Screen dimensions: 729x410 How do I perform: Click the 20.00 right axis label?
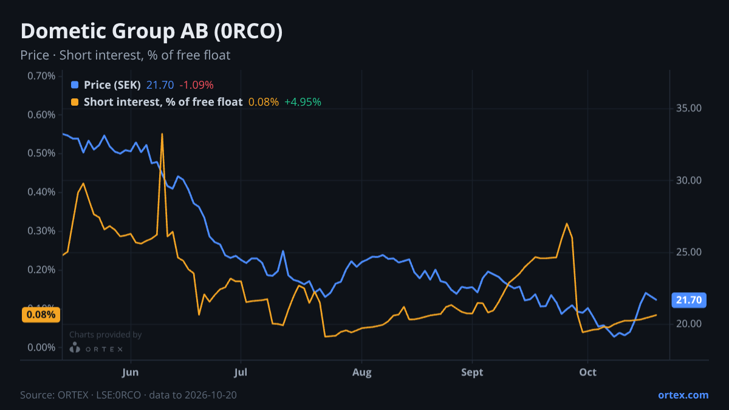[x=689, y=324]
